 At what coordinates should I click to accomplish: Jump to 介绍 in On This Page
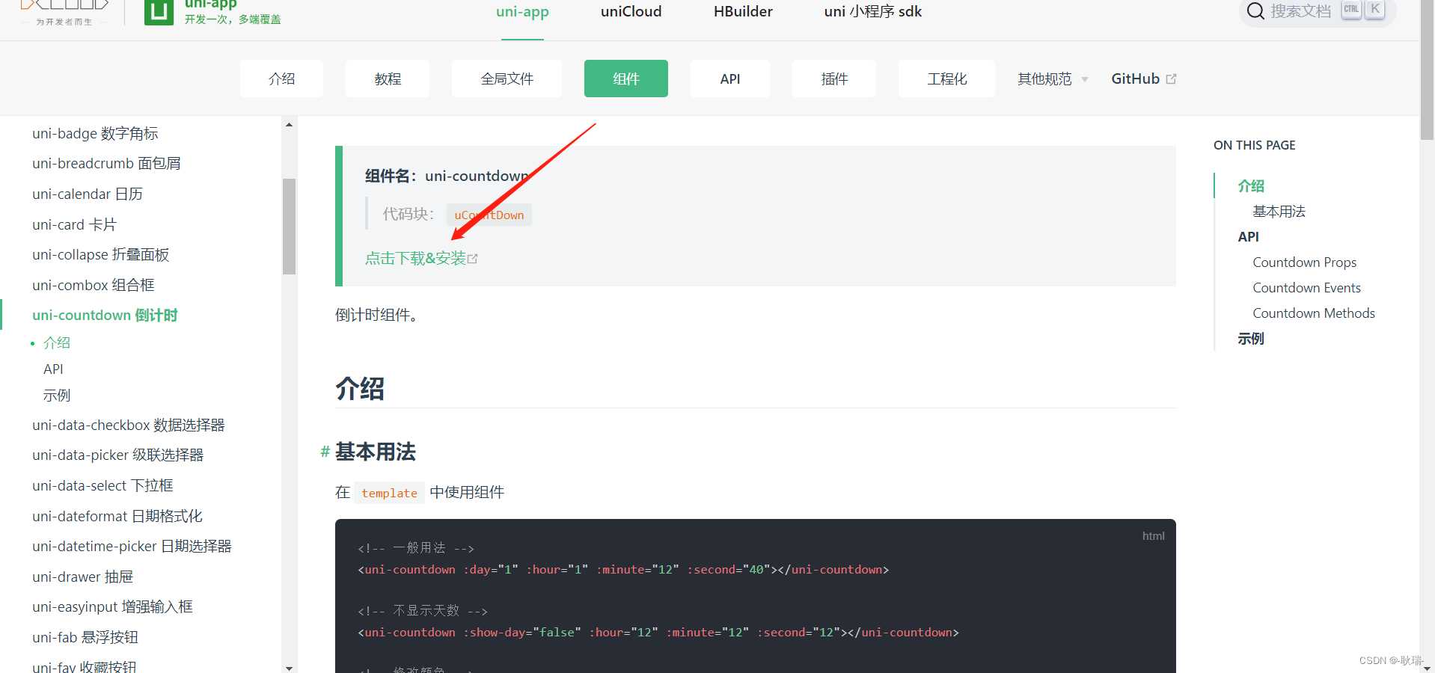click(x=1251, y=185)
